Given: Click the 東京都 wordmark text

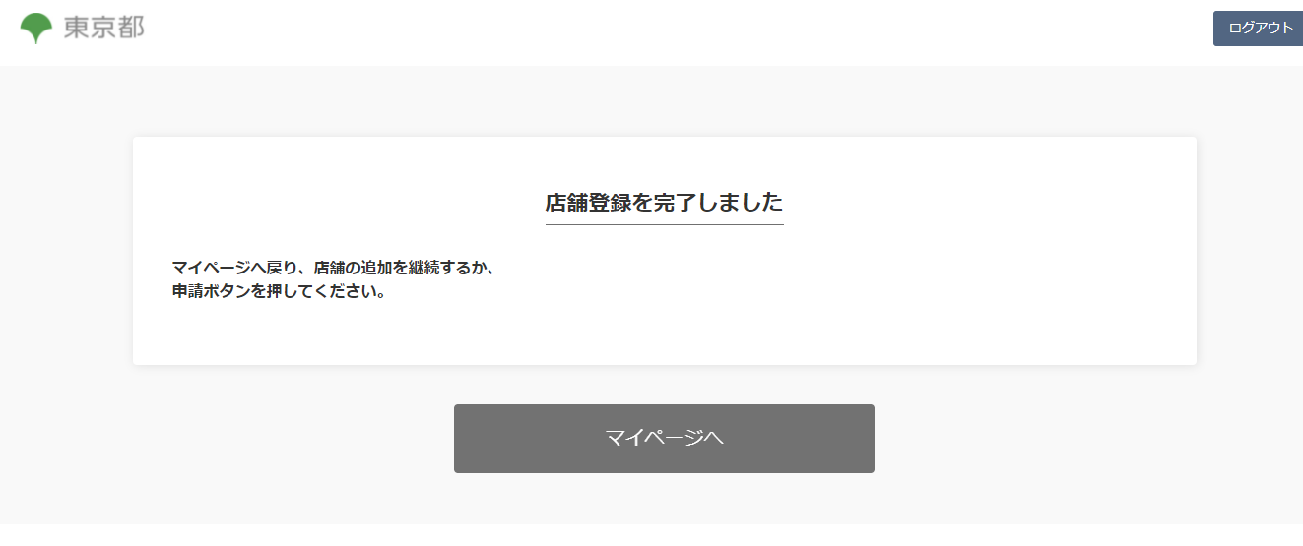Looking at the screenshot, I should [x=104, y=28].
